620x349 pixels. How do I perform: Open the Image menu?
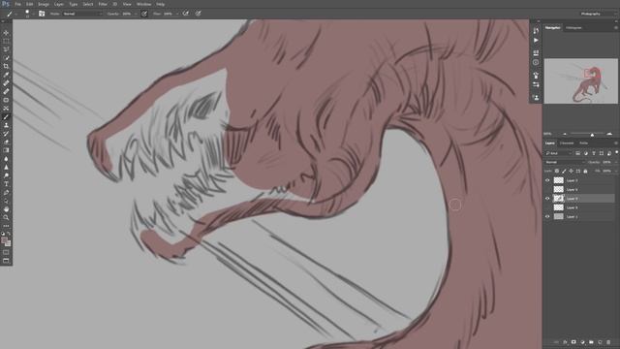(44, 4)
